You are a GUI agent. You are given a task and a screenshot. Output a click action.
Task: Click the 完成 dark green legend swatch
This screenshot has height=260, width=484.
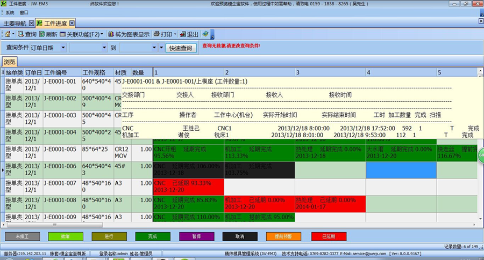(x=153, y=236)
